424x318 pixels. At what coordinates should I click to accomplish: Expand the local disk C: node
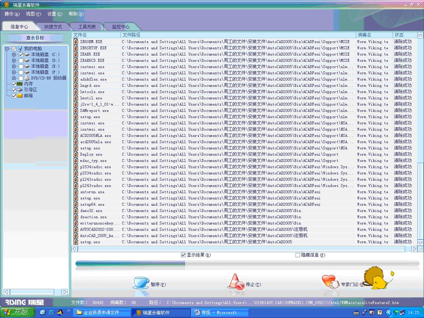tap(14, 55)
